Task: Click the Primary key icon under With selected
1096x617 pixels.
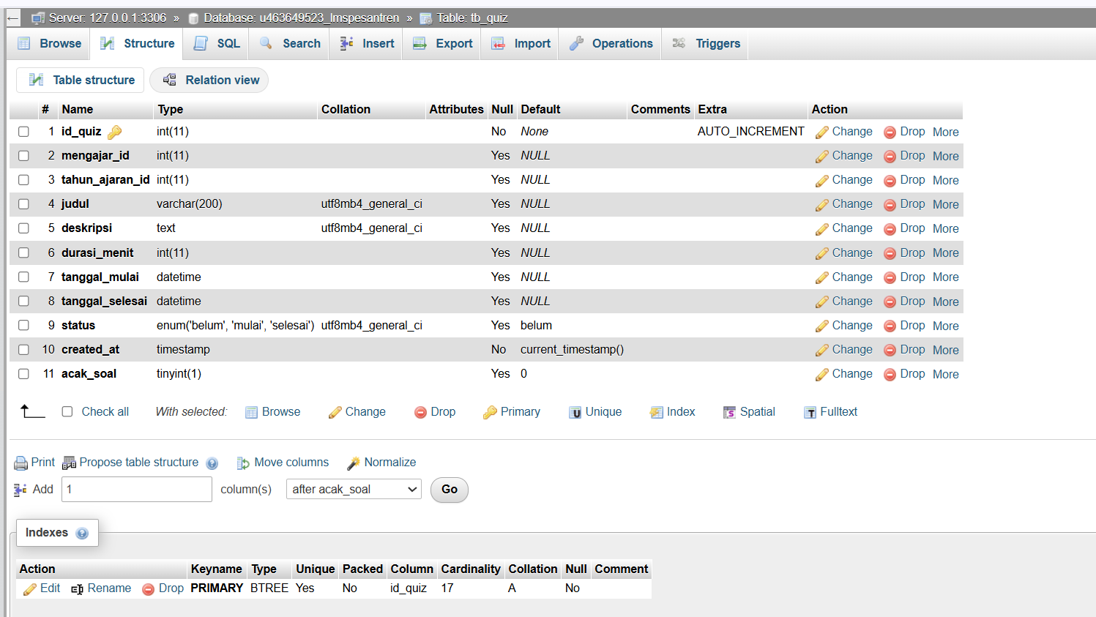Action: click(x=490, y=413)
